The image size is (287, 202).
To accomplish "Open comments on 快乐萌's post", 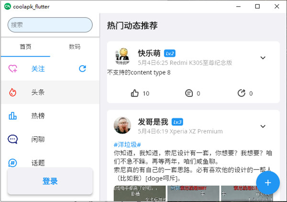I will pyautogui.click(x=189, y=93).
